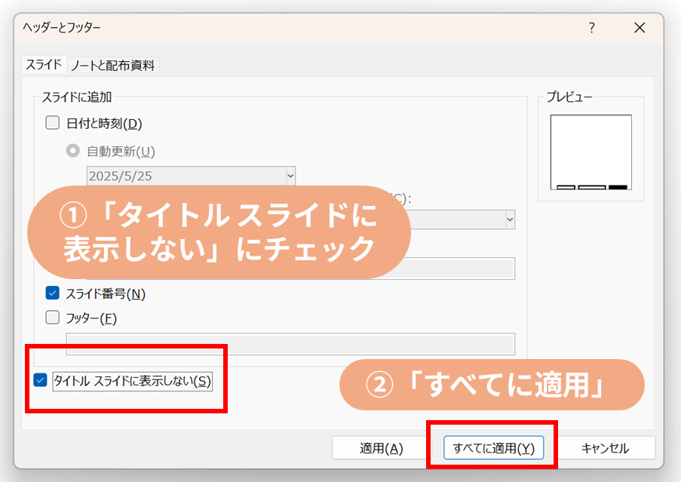Toggle タイトル スライドに表示しない checkbox
The width and height of the screenshot is (681, 482).
(x=41, y=381)
